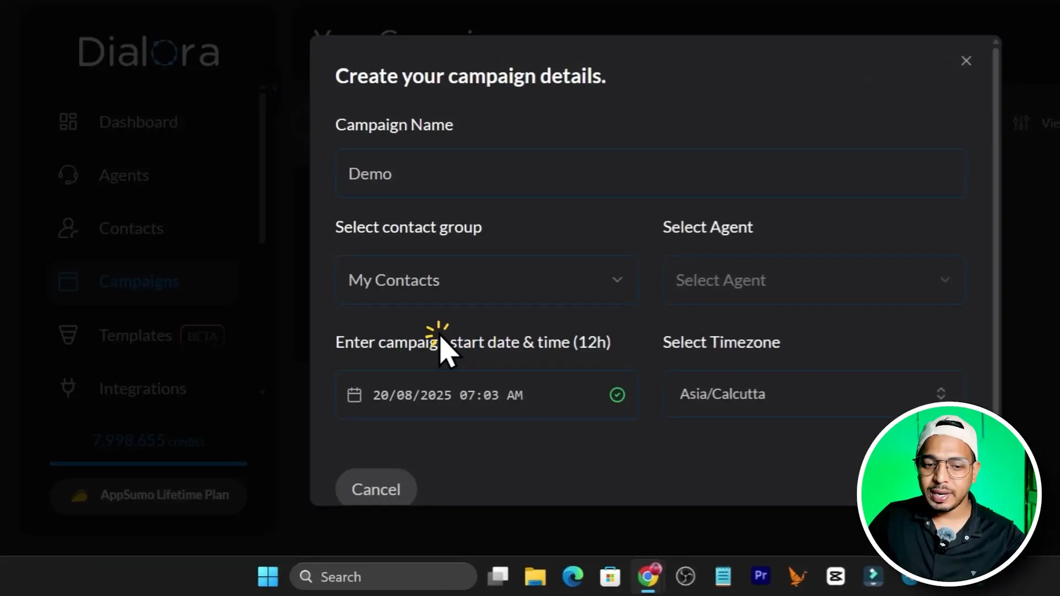Launch Premiere Pro from taskbar
This screenshot has width=1060, height=596.
760,576
